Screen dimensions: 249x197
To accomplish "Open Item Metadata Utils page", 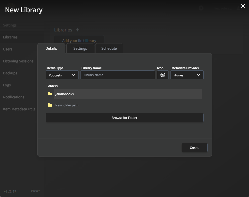I will pyautogui.click(x=19, y=109).
